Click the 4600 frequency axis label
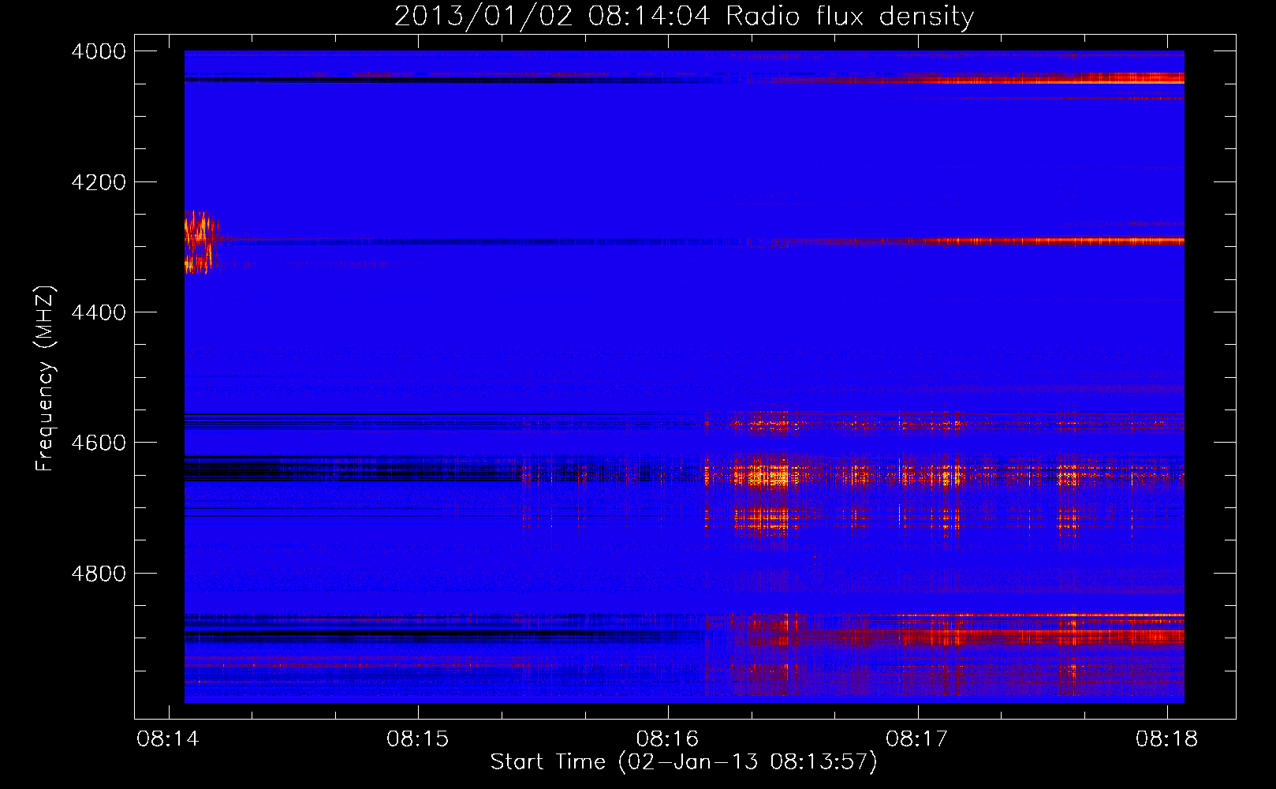 [x=98, y=443]
